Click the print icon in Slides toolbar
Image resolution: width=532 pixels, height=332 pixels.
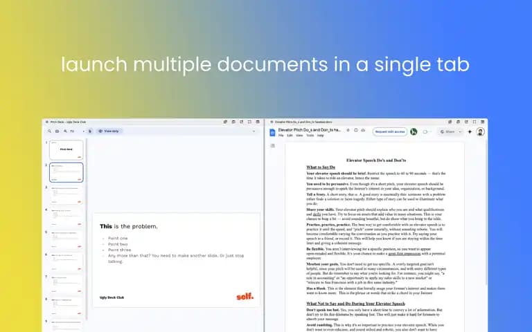(57, 131)
